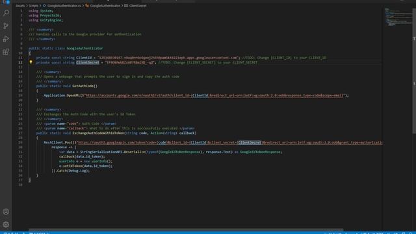Click the highlighted 'ClientSecret' name on line 12

pyautogui.click(x=88, y=62)
